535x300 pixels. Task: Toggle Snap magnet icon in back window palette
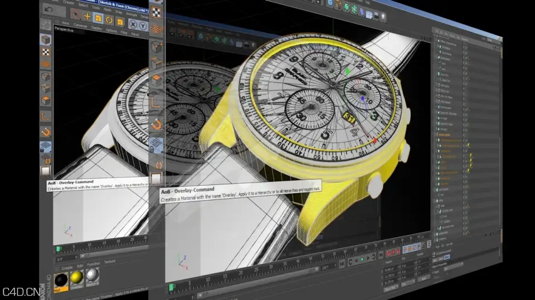tap(46, 132)
